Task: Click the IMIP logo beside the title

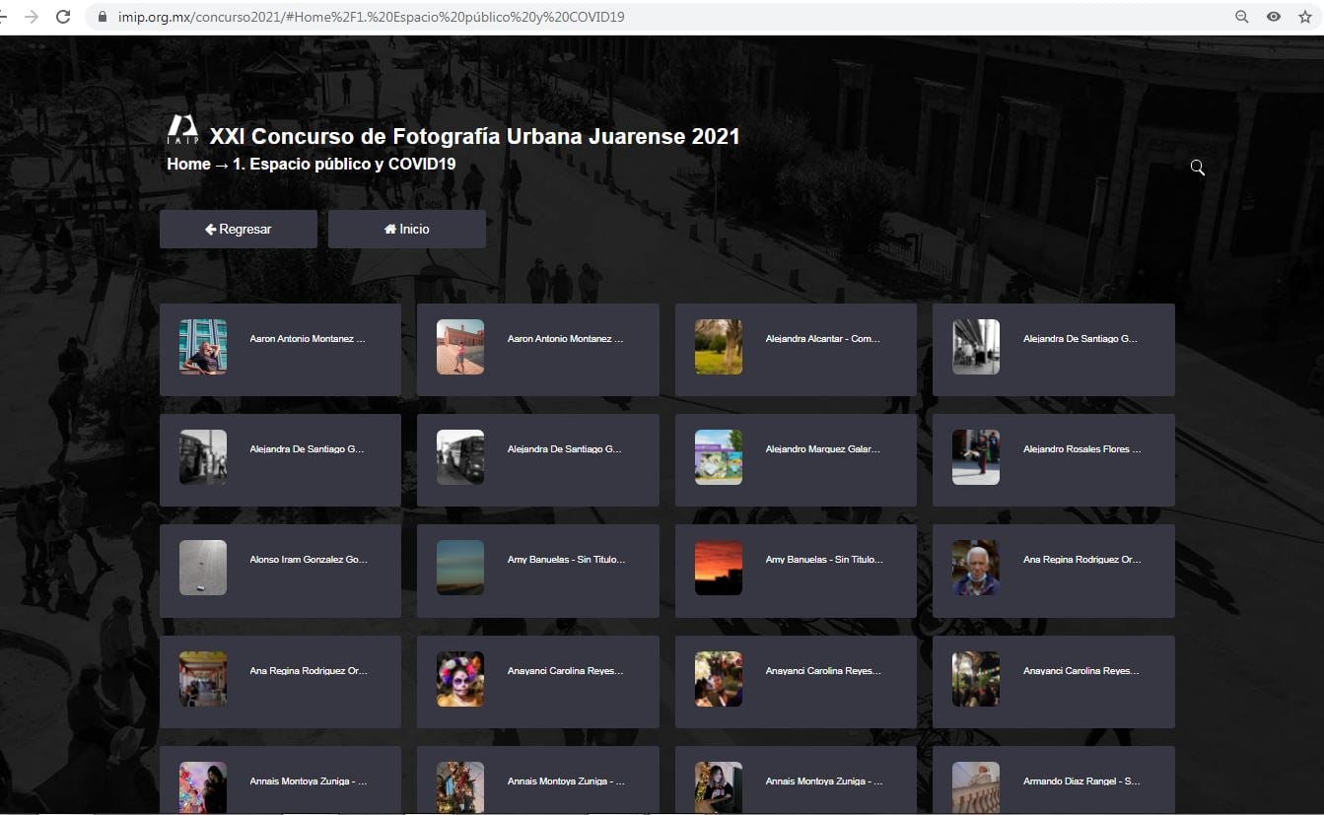Action: pos(181,130)
